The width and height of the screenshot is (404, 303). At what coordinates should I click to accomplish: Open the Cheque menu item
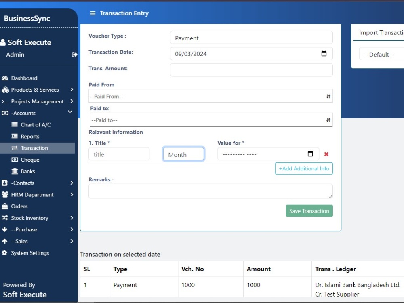pos(30,160)
